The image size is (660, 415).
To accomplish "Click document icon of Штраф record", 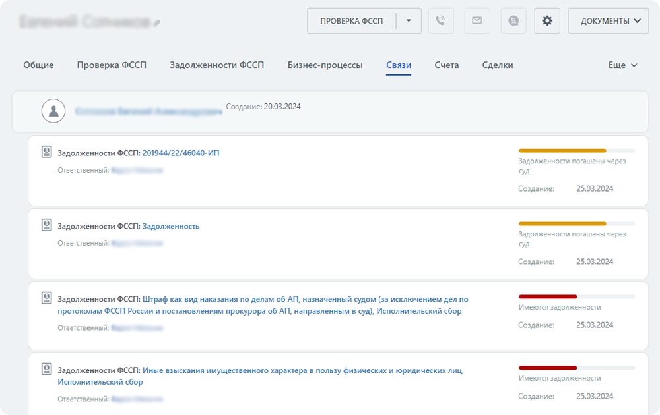I will [x=47, y=298].
